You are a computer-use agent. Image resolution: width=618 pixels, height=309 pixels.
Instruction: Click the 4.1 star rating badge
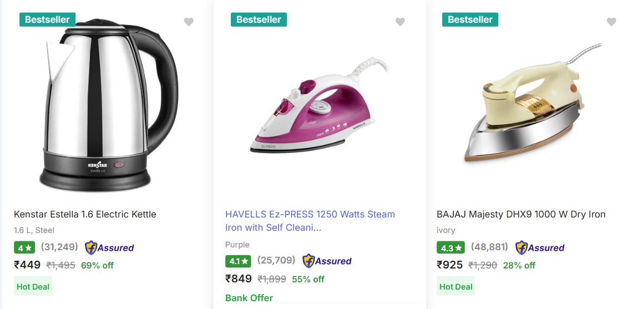[238, 261]
